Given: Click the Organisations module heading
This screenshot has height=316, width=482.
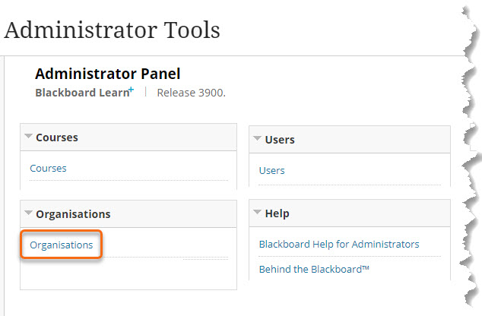Looking at the screenshot, I should tap(73, 214).
